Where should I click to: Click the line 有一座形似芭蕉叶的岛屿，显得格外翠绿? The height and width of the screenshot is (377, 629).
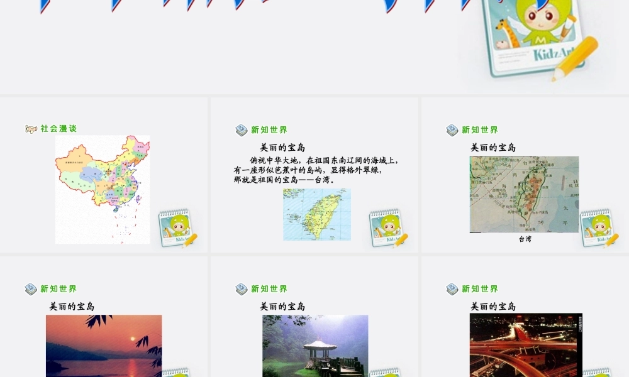[x=308, y=170]
